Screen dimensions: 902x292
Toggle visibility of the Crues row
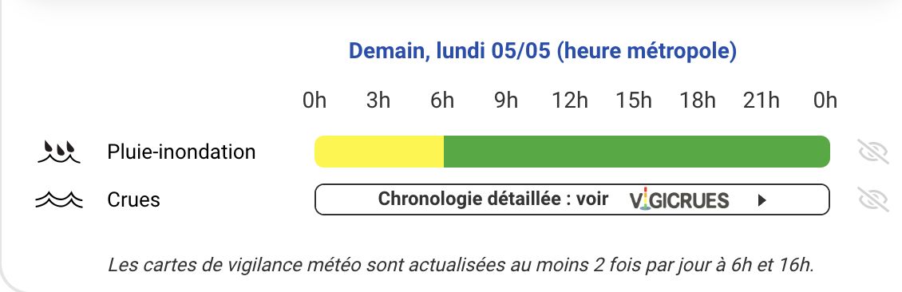tap(874, 199)
